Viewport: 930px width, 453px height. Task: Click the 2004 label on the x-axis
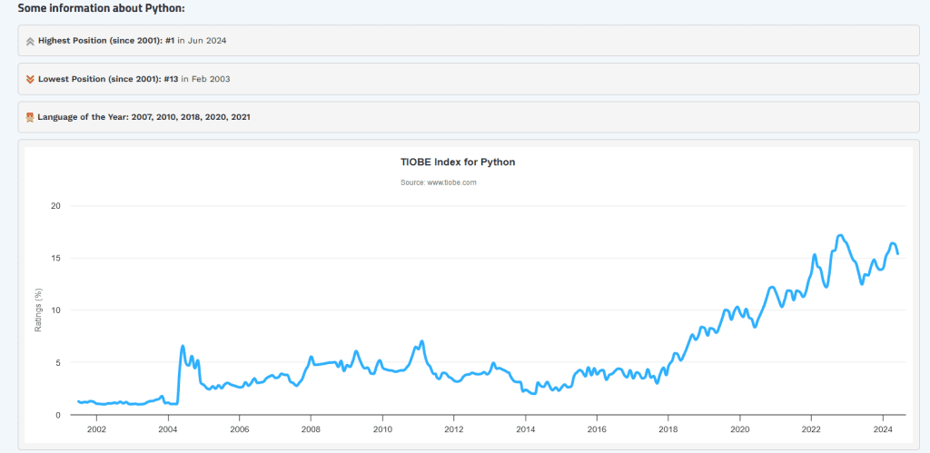[x=168, y=430]
